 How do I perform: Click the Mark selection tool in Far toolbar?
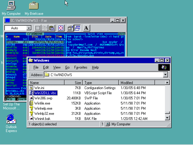coord(37,28)
